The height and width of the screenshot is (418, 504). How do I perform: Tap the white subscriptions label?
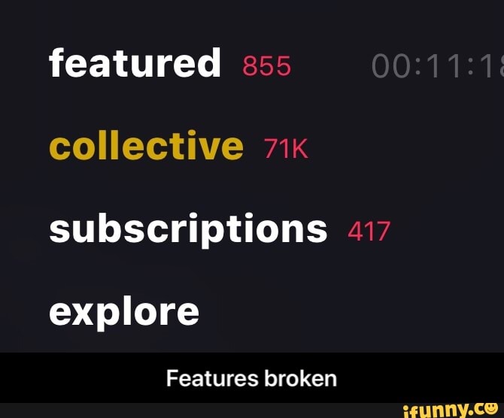click(188, 229)
